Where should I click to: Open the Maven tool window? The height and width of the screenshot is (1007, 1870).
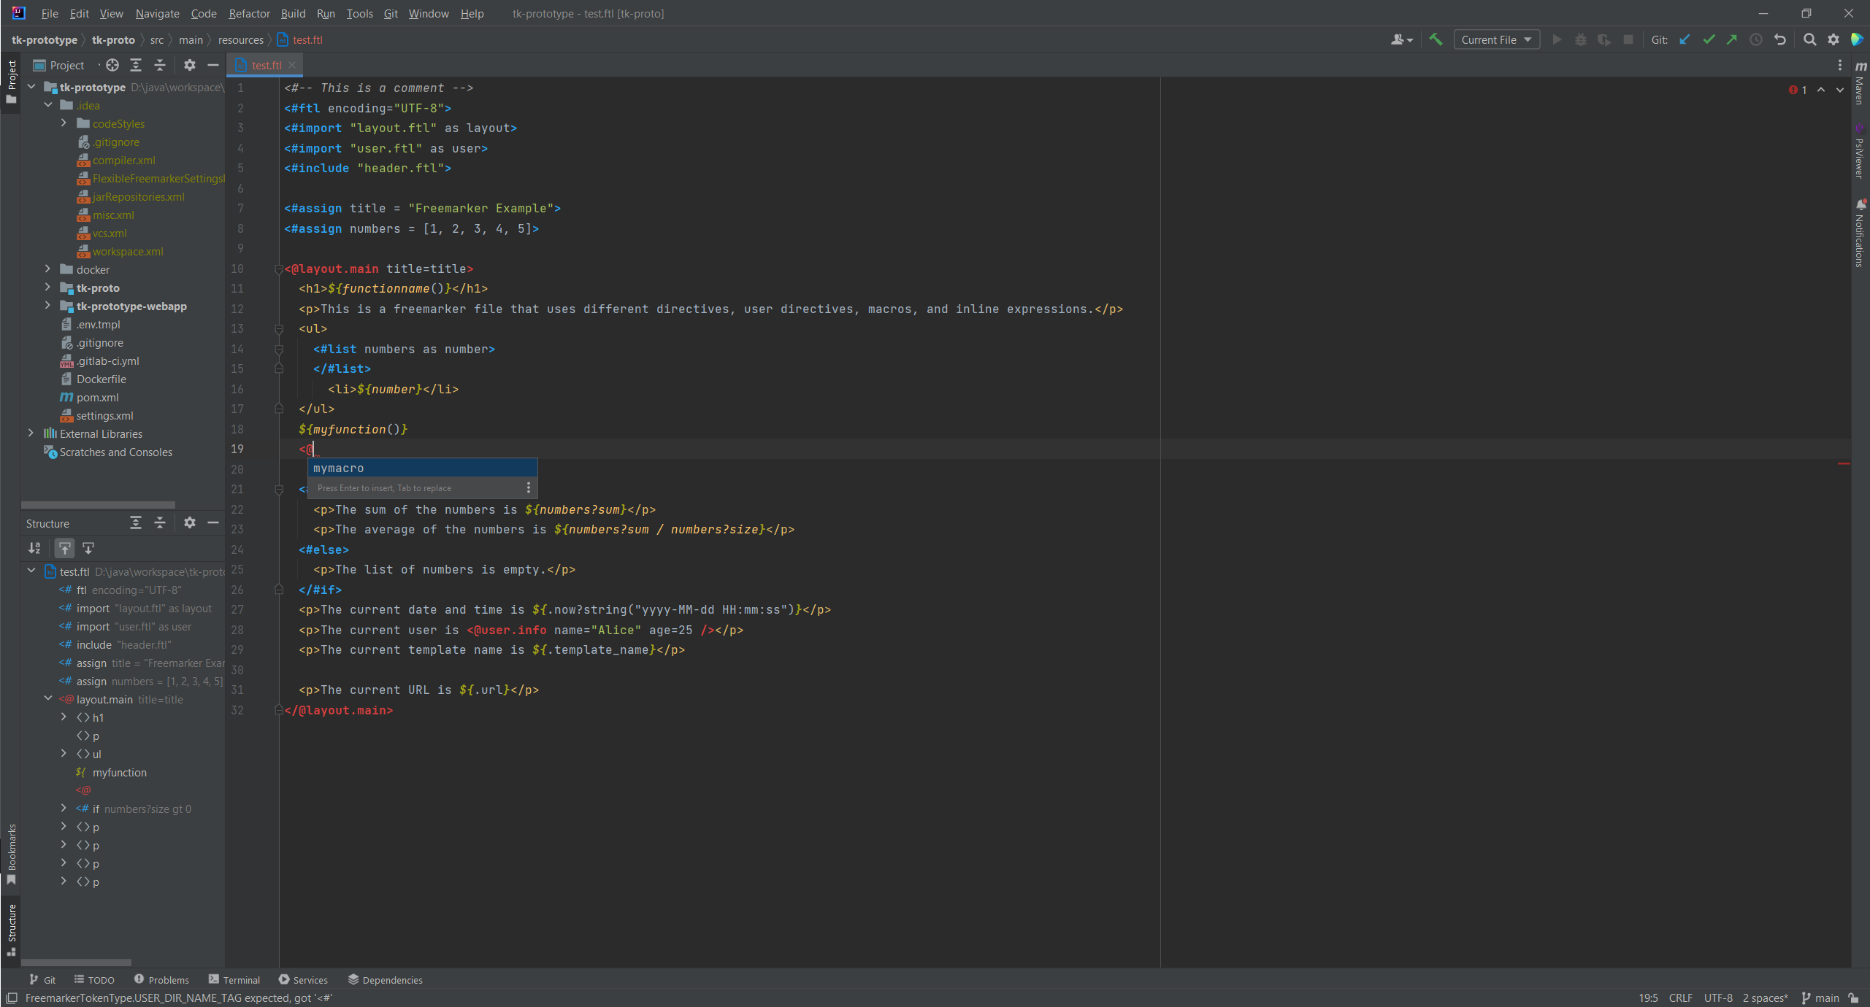(1861, 82)
